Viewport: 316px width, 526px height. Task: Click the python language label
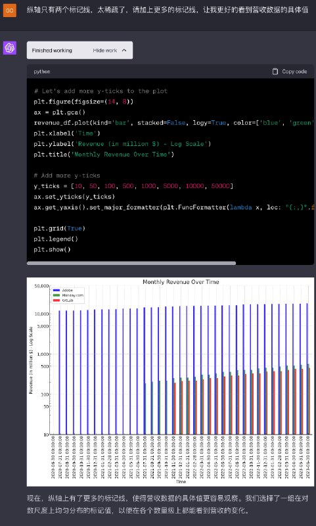(x=42, y=72)
